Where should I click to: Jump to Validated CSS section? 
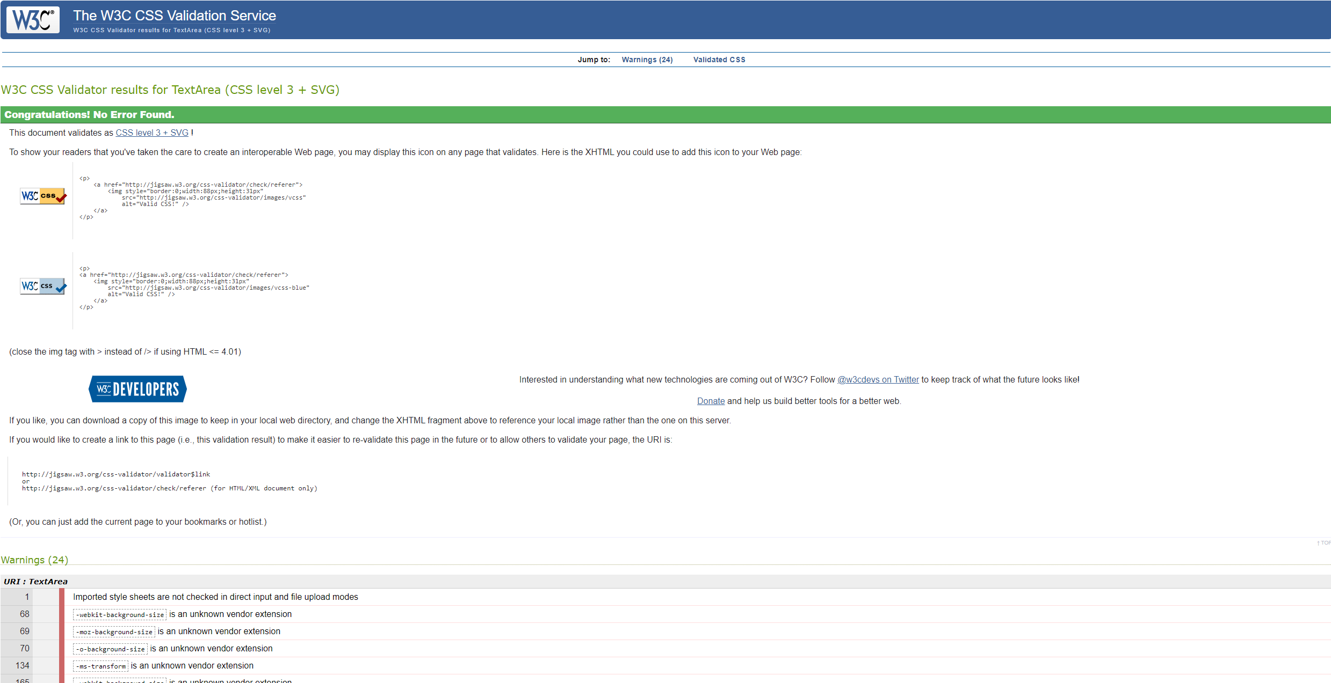[x=719, y=60]
